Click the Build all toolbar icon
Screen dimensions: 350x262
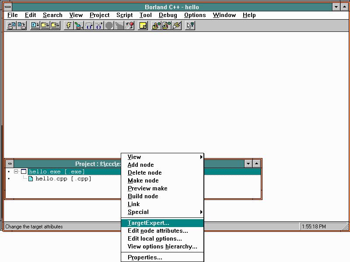(x=54, y=25)
